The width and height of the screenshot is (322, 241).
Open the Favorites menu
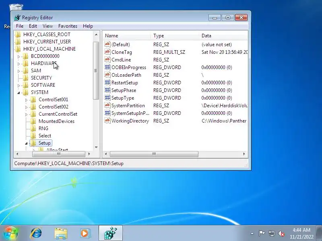(68, 26)
